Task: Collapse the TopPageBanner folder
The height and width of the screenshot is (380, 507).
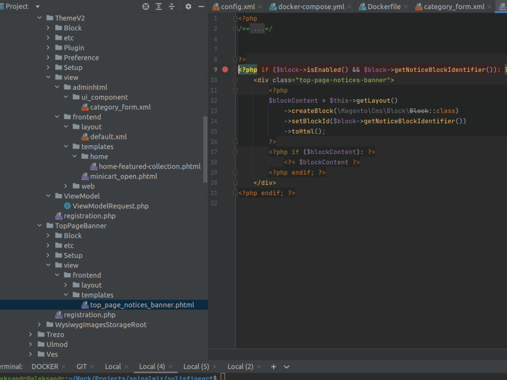Action: click(40, 225)
